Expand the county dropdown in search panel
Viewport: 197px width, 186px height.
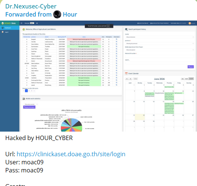coord(159,37)
